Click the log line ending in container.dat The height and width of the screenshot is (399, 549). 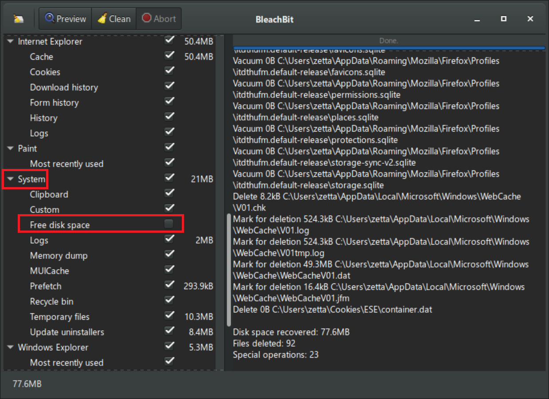point(332,309)
